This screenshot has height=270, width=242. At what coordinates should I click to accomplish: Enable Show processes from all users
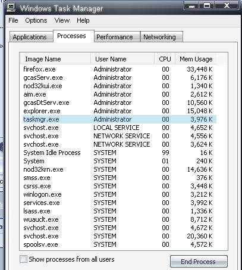23,259
